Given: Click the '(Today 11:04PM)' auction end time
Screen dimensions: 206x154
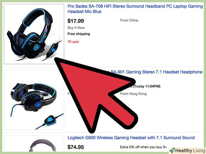Looking at the screenshot, I should pyautogui.click(x=147, y=86).
